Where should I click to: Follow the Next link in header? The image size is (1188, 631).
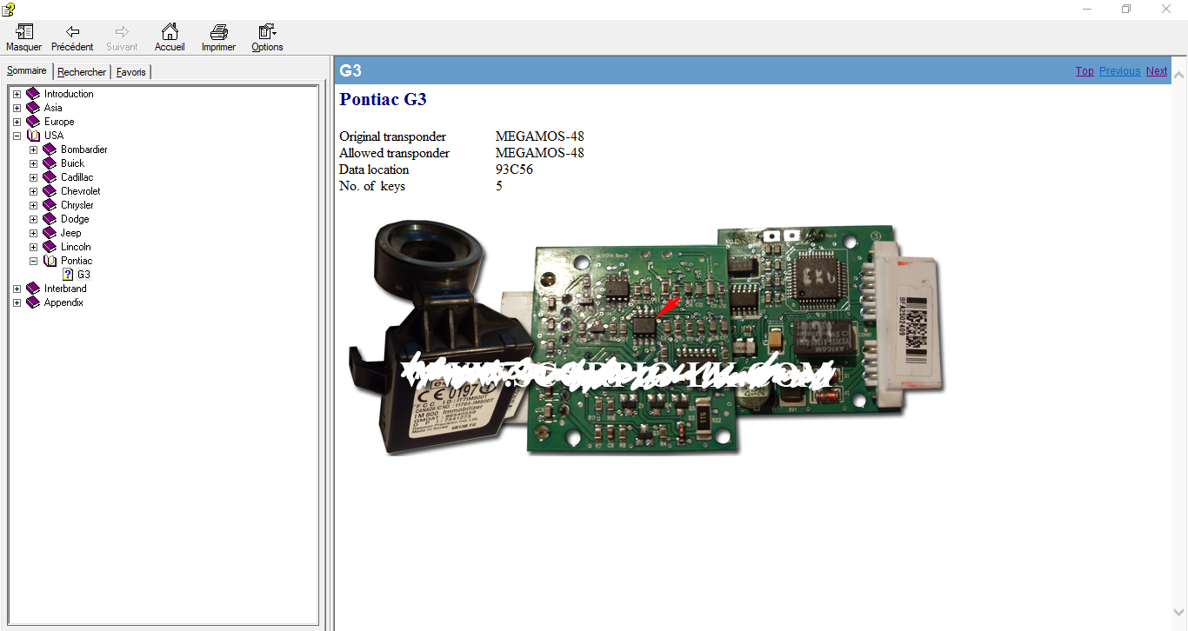[x=1157, y=71]
